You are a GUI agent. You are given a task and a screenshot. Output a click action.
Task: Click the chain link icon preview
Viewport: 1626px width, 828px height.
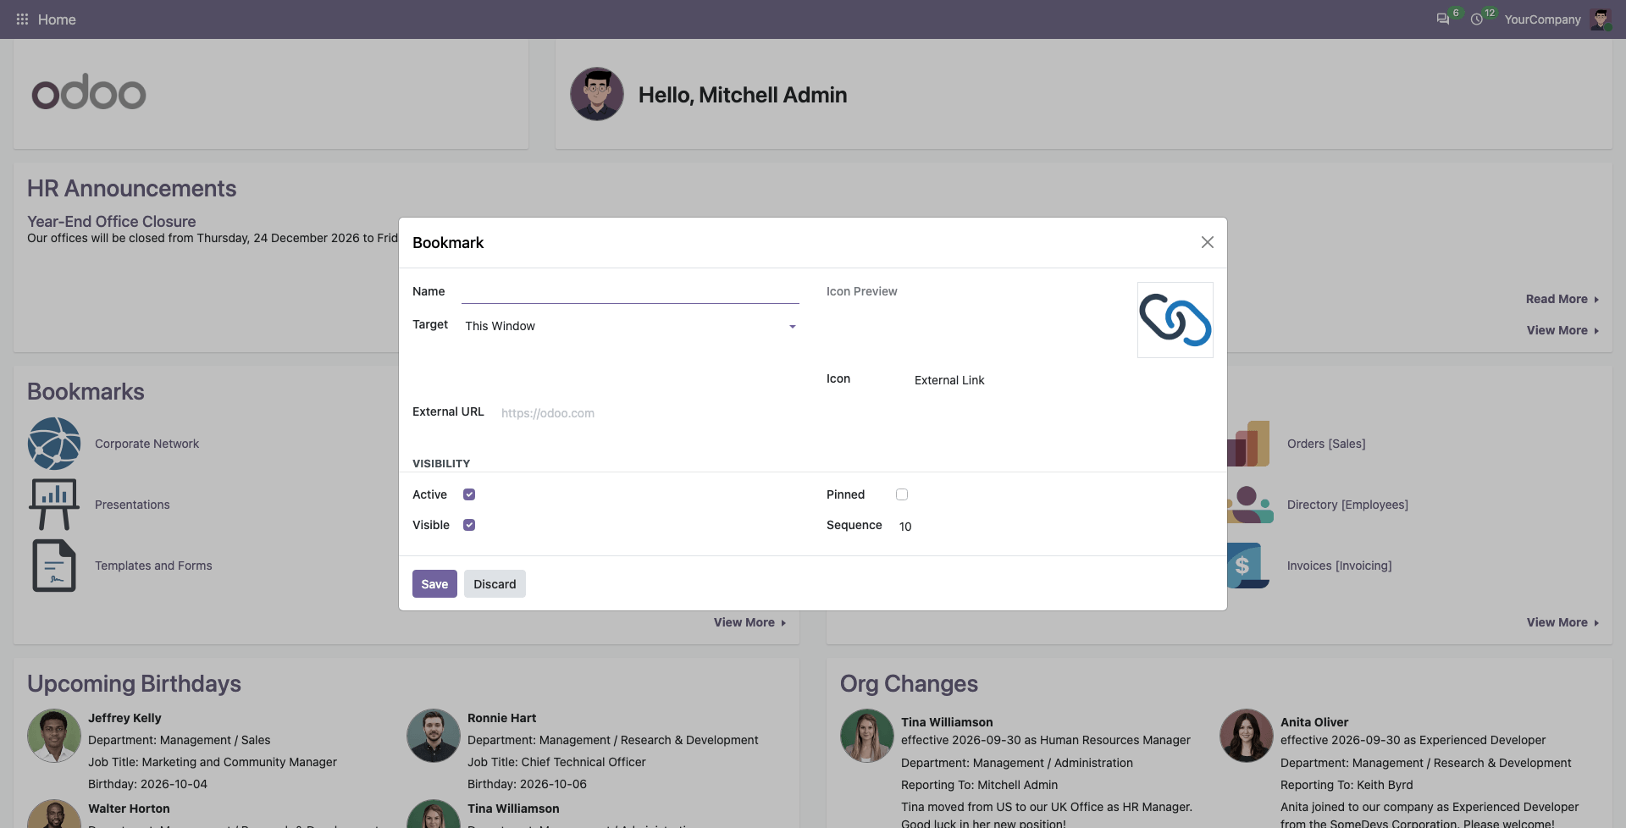pos(1175,320)
